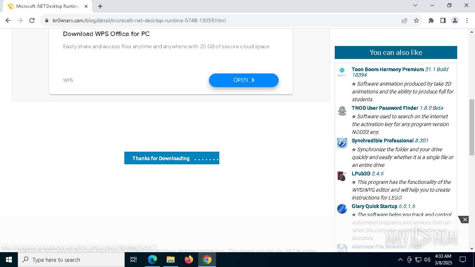Open the Chrome profile avatar
475x267 pixels.
(455, 20)
